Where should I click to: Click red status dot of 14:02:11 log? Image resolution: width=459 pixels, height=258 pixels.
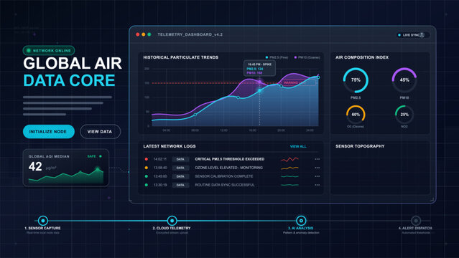coord(147,159)
